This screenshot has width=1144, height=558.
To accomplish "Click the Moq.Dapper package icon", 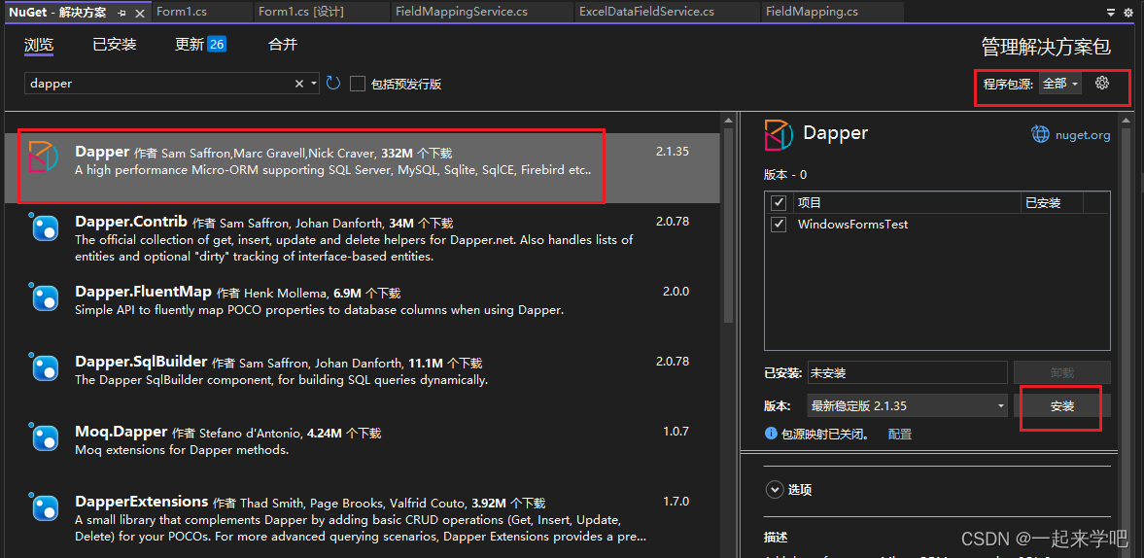I will pyautogui.click(x=46, y=437).
